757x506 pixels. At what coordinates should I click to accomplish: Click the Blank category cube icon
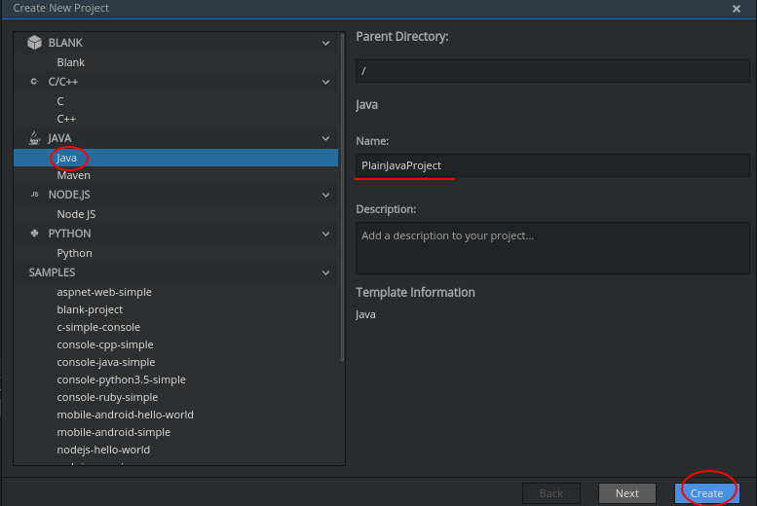tap(34, 43)
